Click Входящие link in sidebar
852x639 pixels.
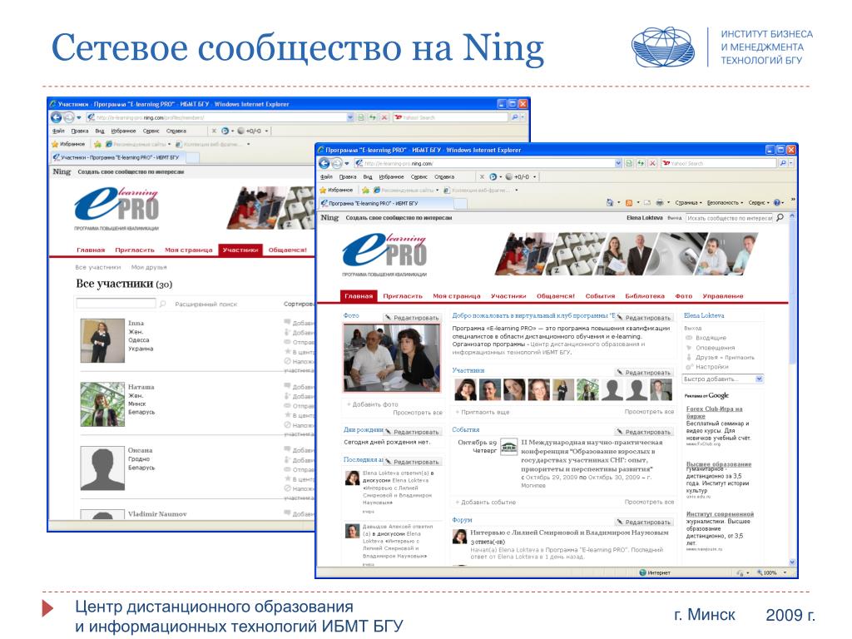point(711,338)
